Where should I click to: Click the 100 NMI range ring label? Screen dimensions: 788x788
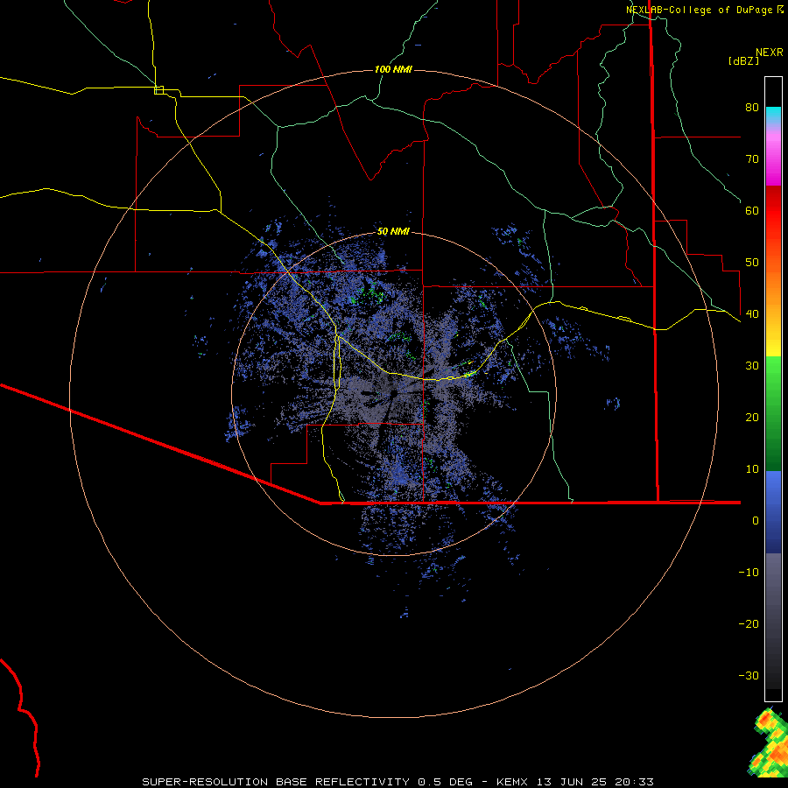[393, 69]
